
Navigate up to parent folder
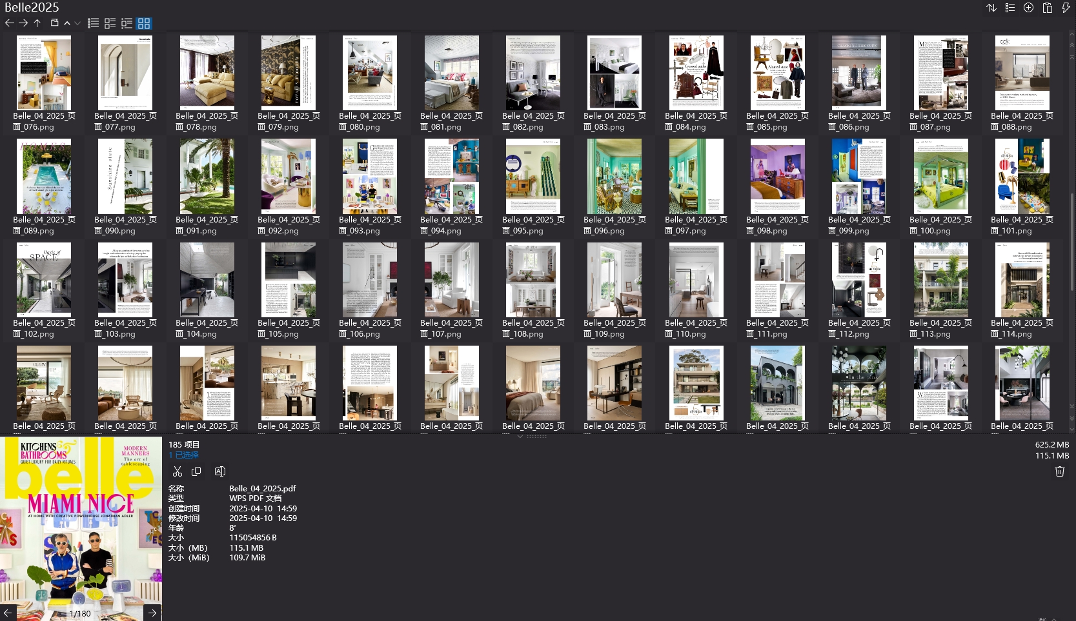click(37, 23)
